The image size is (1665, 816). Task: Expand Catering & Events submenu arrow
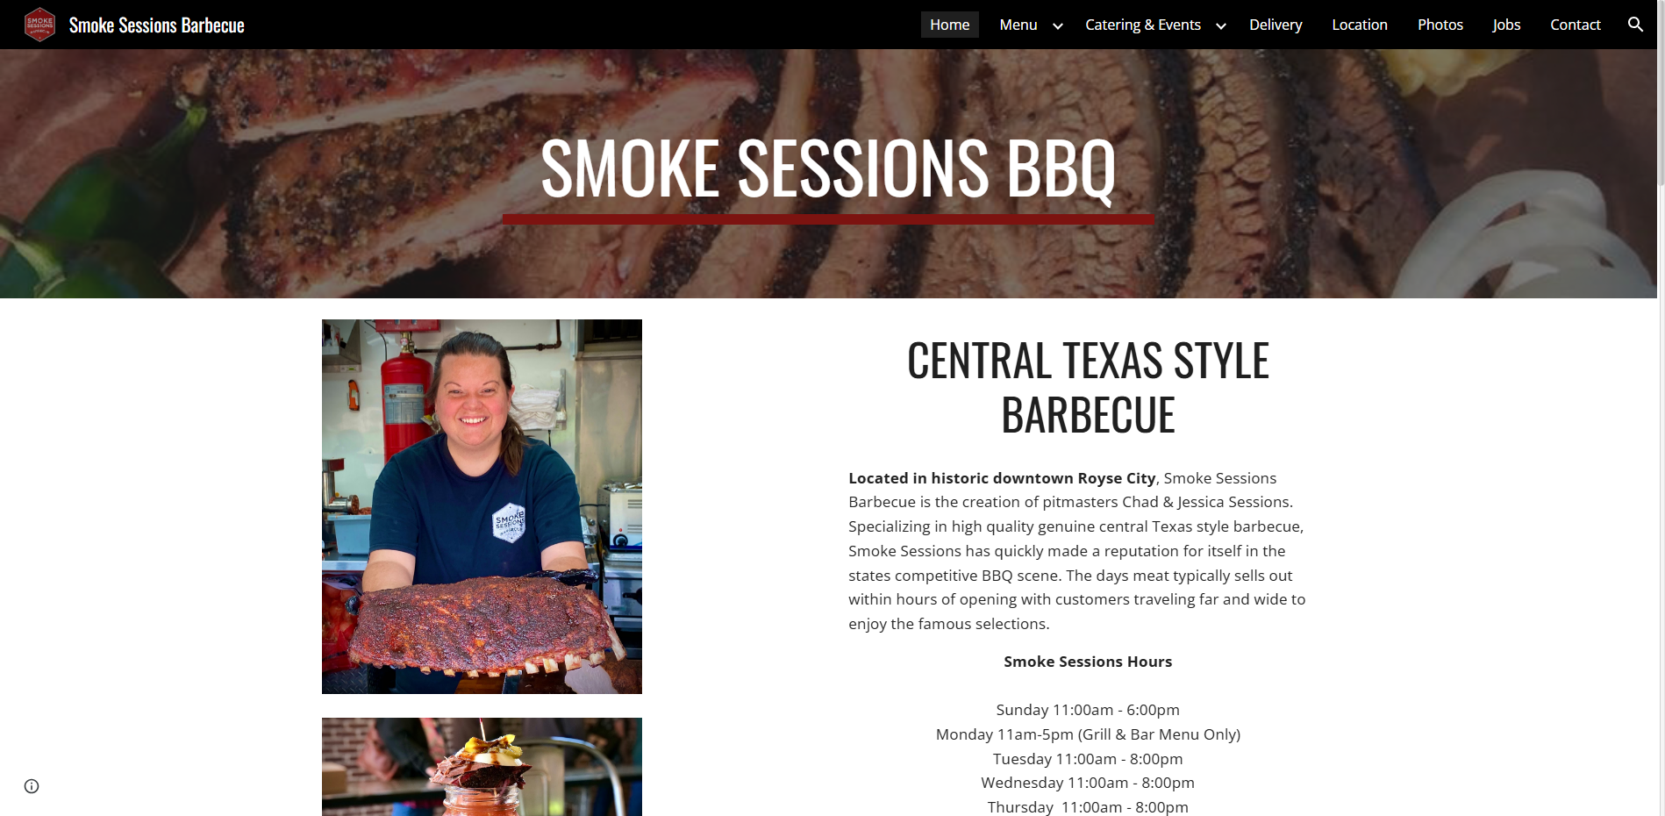pyautogui.click(x=1220, y=25)
